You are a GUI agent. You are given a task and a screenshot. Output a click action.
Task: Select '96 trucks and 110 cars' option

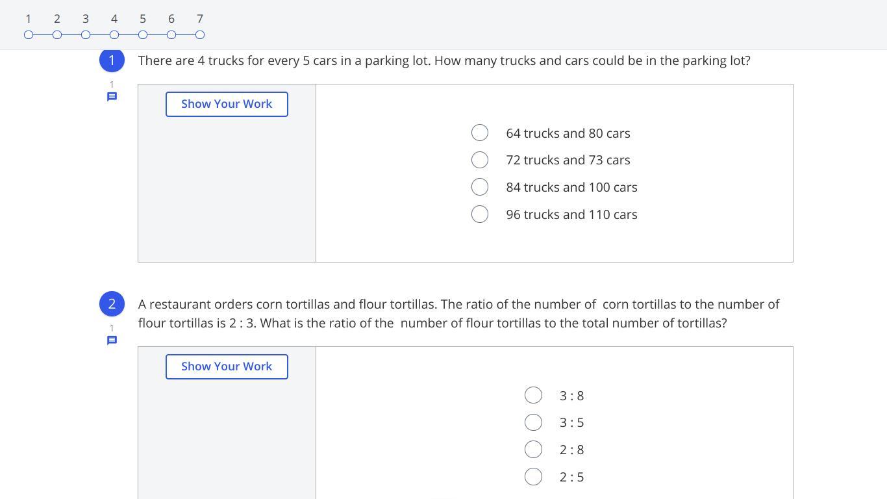click(480, 214)
